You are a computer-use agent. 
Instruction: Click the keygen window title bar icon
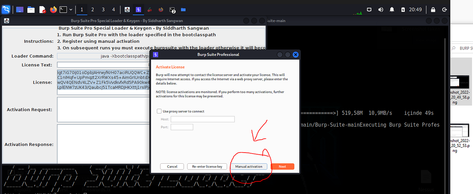(x=6, y=21)
